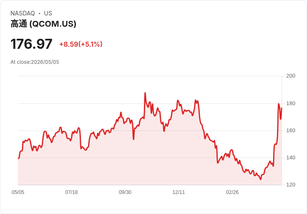The image size is (307, 214).
Task: Click the QCOM.US stock title
Action: pos(43,24)
